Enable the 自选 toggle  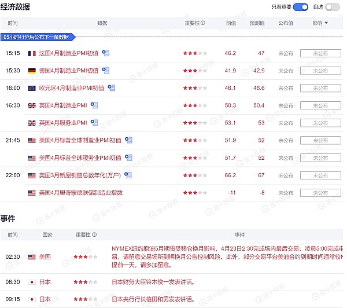[333, 7]
